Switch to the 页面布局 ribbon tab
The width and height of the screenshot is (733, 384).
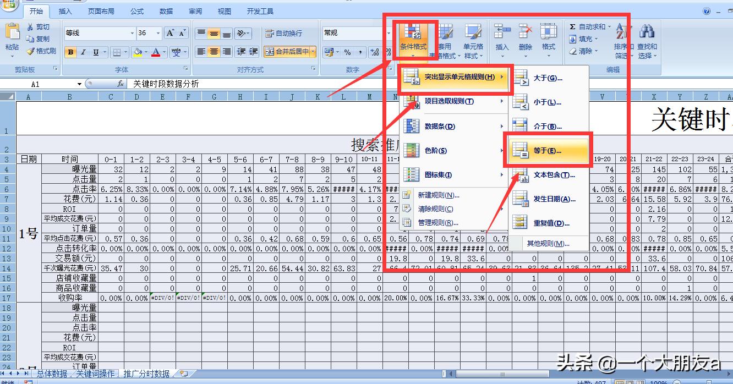[101, 11]
